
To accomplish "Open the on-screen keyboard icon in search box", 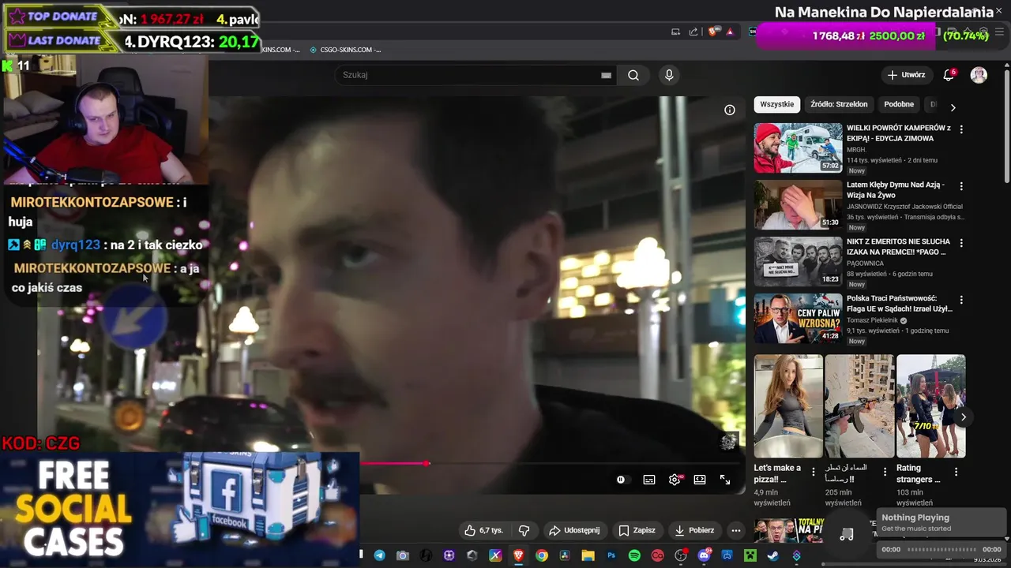I will click(x=606, y=75).
